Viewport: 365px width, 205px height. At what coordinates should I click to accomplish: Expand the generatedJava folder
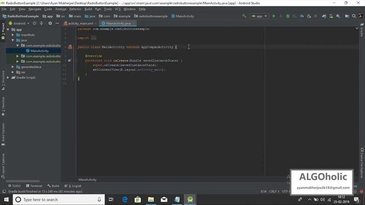(x=13, y=67)
